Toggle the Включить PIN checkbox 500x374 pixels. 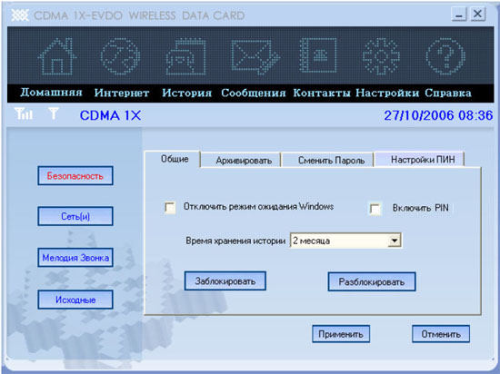pos(375,209)
